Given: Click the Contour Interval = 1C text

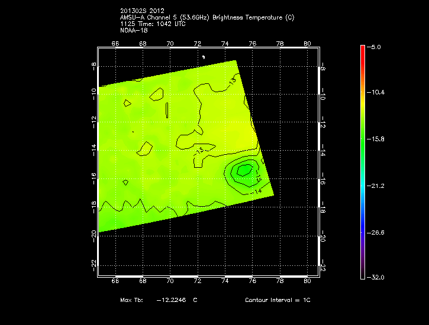Looking at the screenshot, I should coord(278,300).
